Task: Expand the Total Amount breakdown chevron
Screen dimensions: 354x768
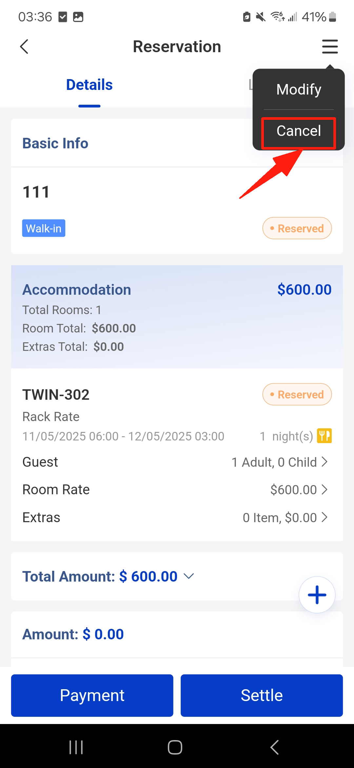Action: pos(189,576)
